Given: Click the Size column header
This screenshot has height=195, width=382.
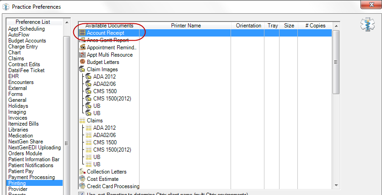Looking at the screenshot, I should 289,26.
